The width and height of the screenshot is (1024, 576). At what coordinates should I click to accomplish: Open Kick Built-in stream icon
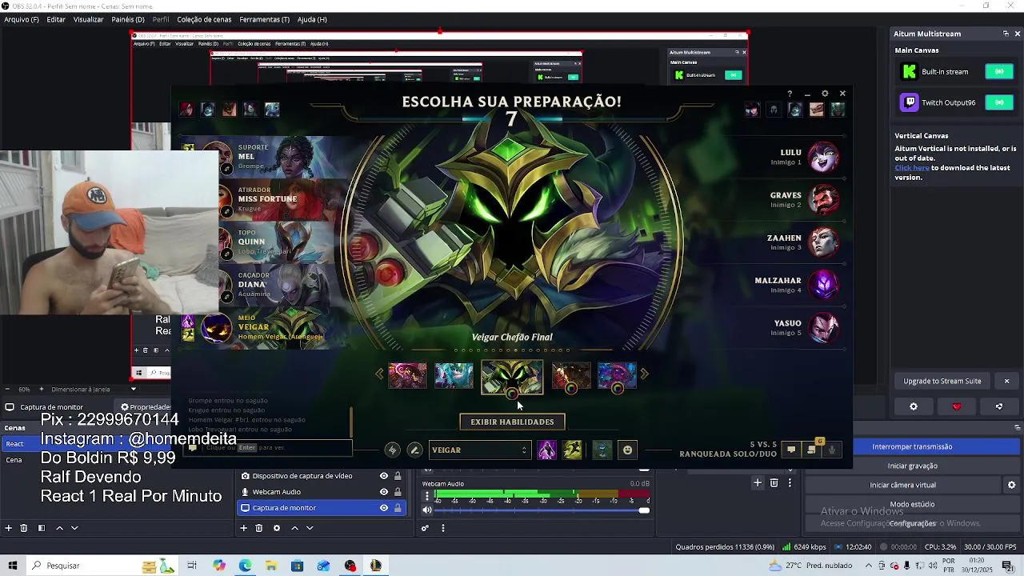910,72
